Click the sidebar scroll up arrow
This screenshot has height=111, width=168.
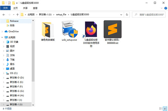33,21
